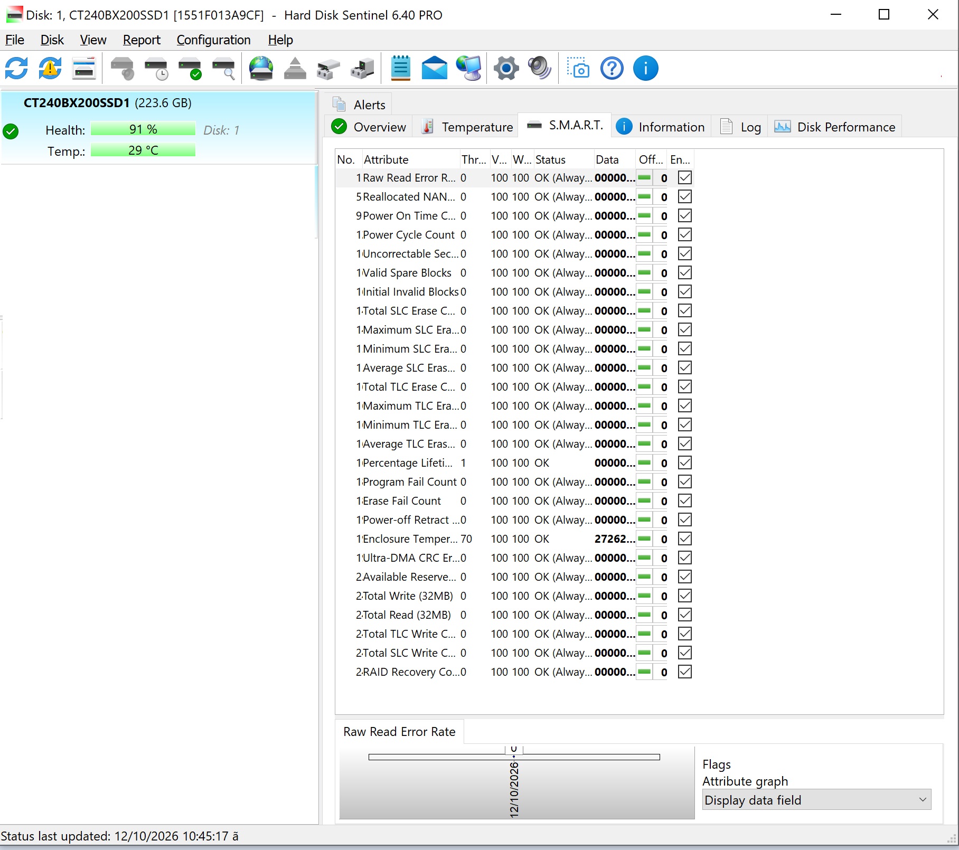
Task: Click the disk with clock icon
Action: click(156, 69)
